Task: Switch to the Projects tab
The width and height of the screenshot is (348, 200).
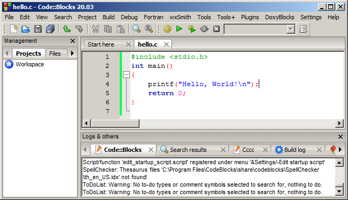Action: 28,53
